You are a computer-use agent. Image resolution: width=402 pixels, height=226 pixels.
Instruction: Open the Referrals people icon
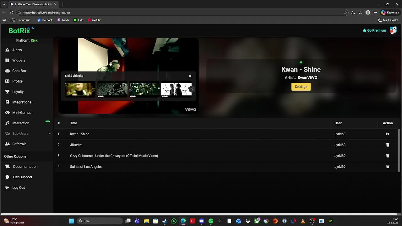pos(7,144)
